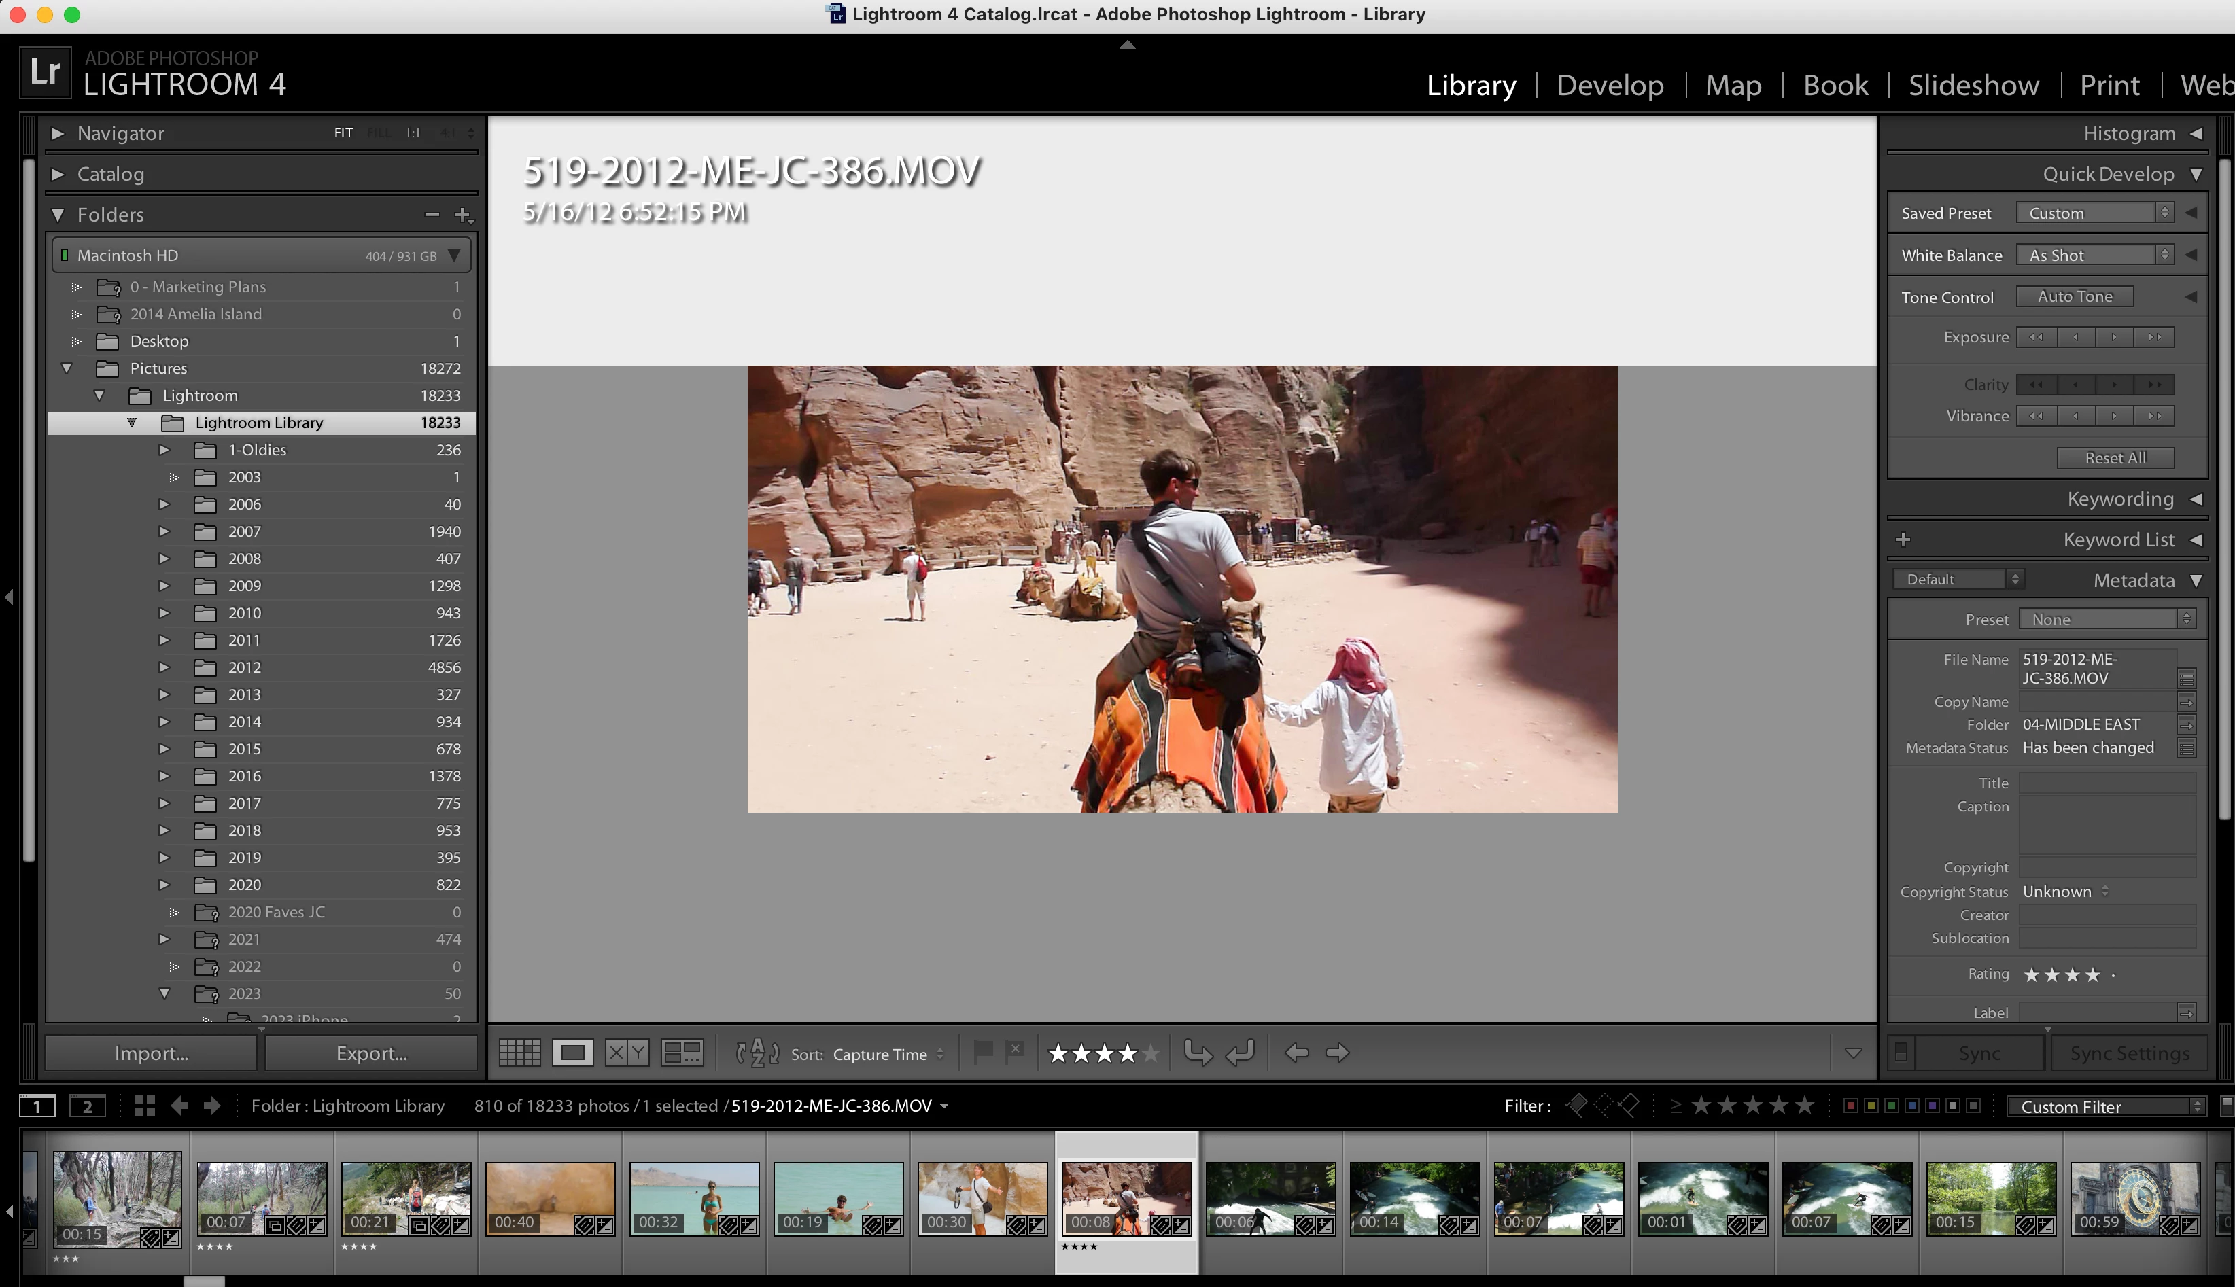Click the sort direction A-Z icon
This screenshot has height=1287, width=2235.
(758, 1053)
